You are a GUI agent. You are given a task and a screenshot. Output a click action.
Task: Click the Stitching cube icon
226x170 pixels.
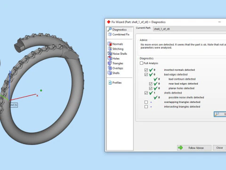(x=110, y=49)
